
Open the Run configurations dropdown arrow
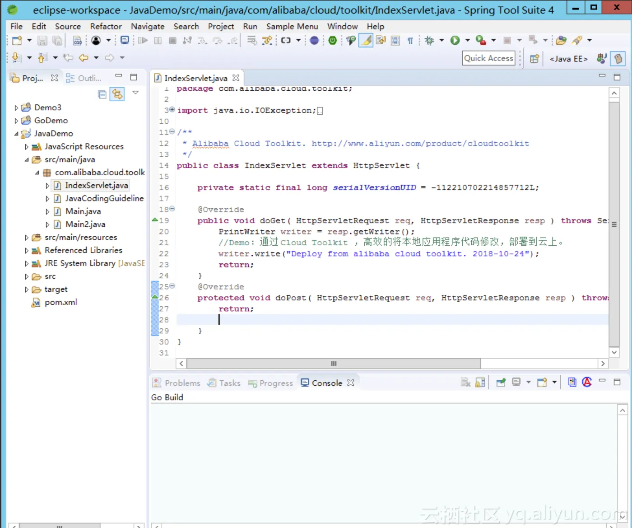tap(467, 41)
